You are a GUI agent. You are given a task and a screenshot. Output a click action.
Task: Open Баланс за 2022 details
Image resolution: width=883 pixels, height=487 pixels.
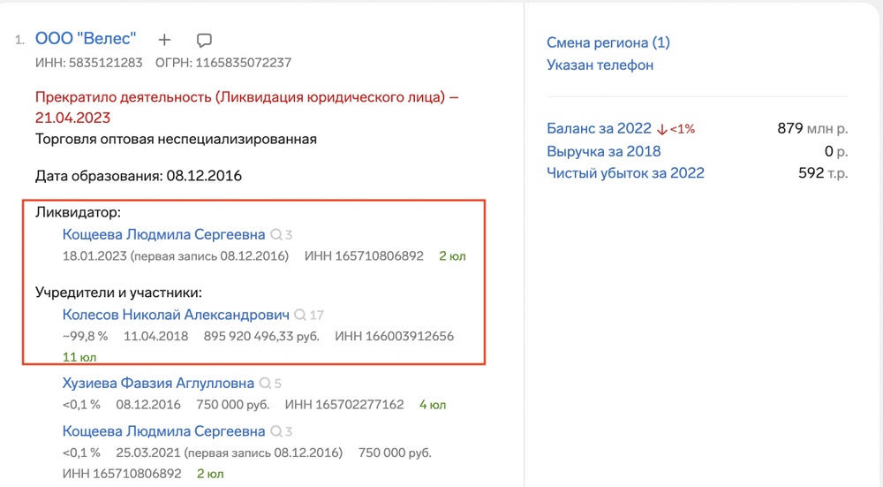[x=599, y=129]
